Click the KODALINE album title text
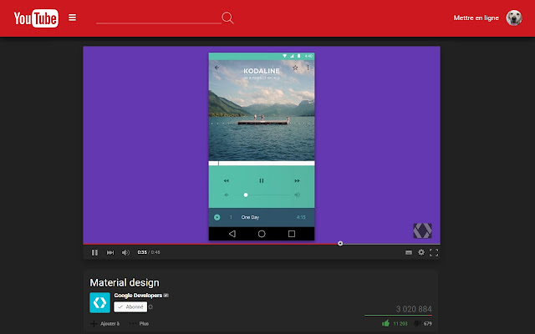The height and width of the screenshot is (334, 535). pyautogui.click(x=262, y=71)
